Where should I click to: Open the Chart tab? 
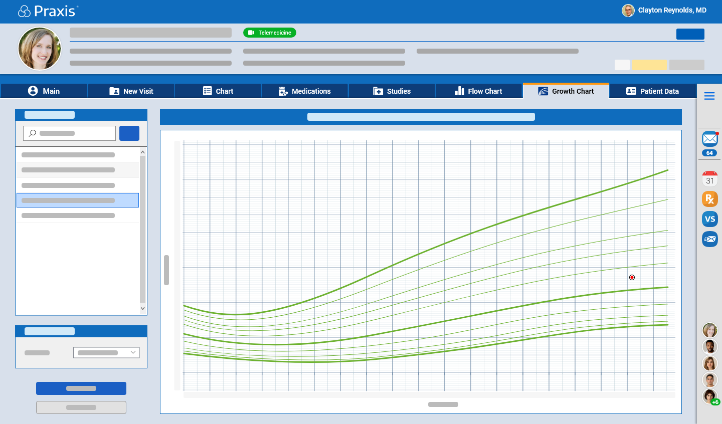(x=218, y=91)
